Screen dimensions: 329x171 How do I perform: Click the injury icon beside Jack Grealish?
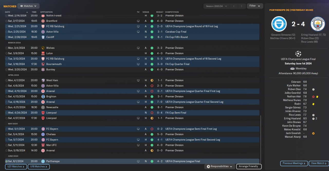click(x=313, y=133)
